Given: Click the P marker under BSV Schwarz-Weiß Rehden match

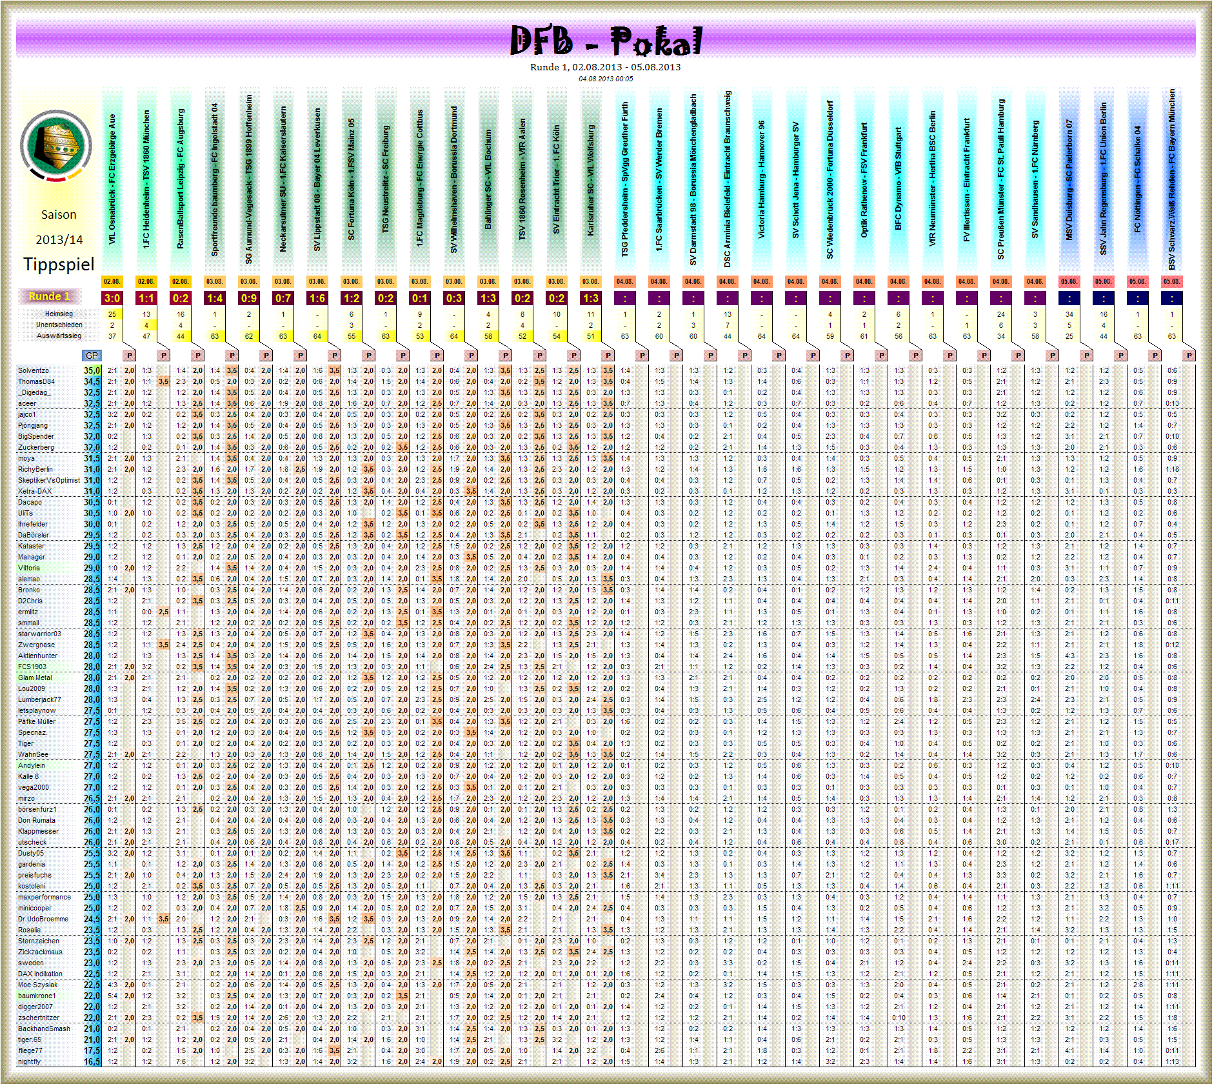Looking at the screenshot, I should click(1189, 356).
